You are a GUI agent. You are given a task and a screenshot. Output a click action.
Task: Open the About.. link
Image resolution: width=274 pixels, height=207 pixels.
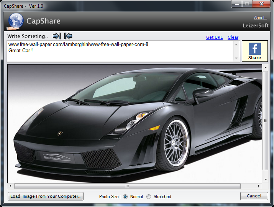pos(260,18)
